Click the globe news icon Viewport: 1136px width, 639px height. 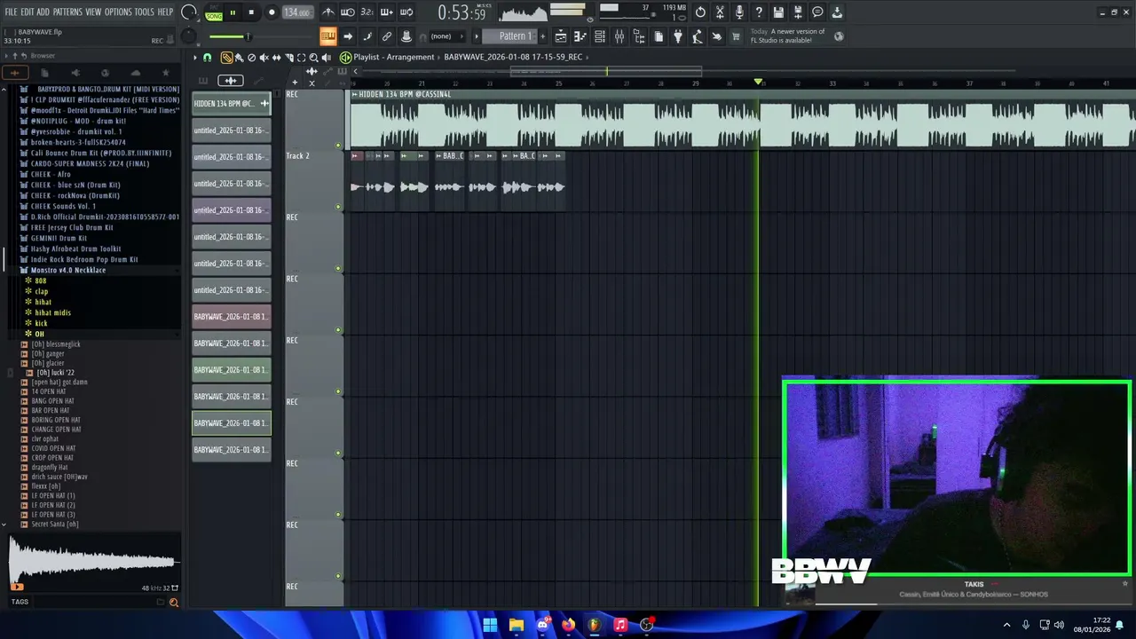click(839, 36)
